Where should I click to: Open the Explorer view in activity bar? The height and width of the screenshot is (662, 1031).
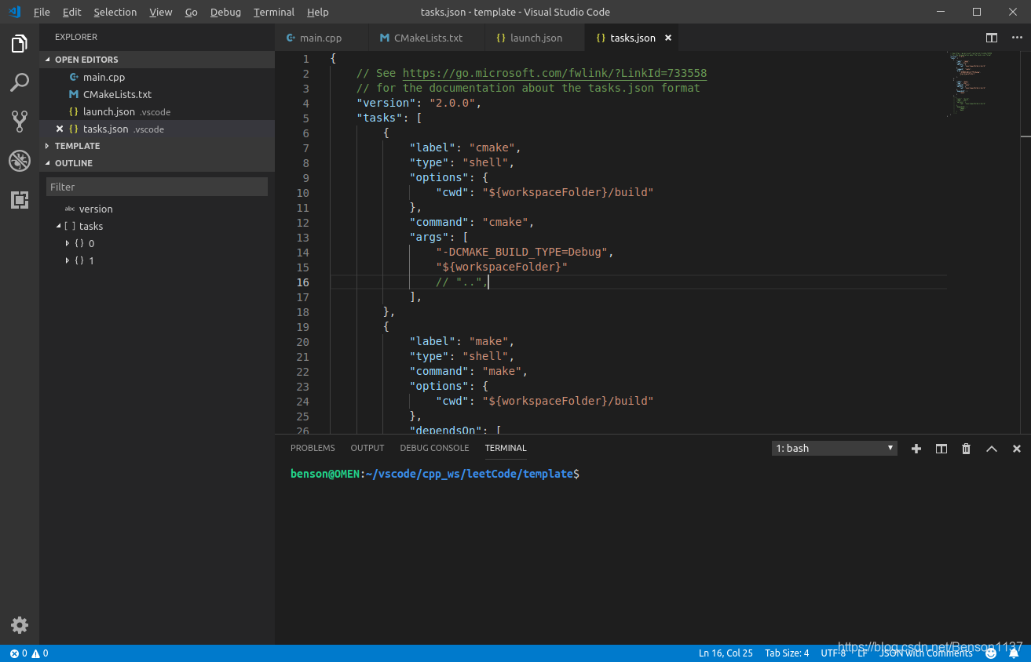(x=20, y=44)
